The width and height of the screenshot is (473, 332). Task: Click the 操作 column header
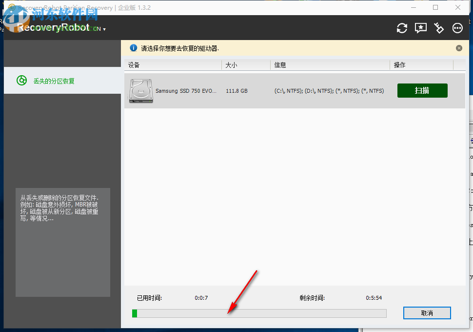click(400, 64)
